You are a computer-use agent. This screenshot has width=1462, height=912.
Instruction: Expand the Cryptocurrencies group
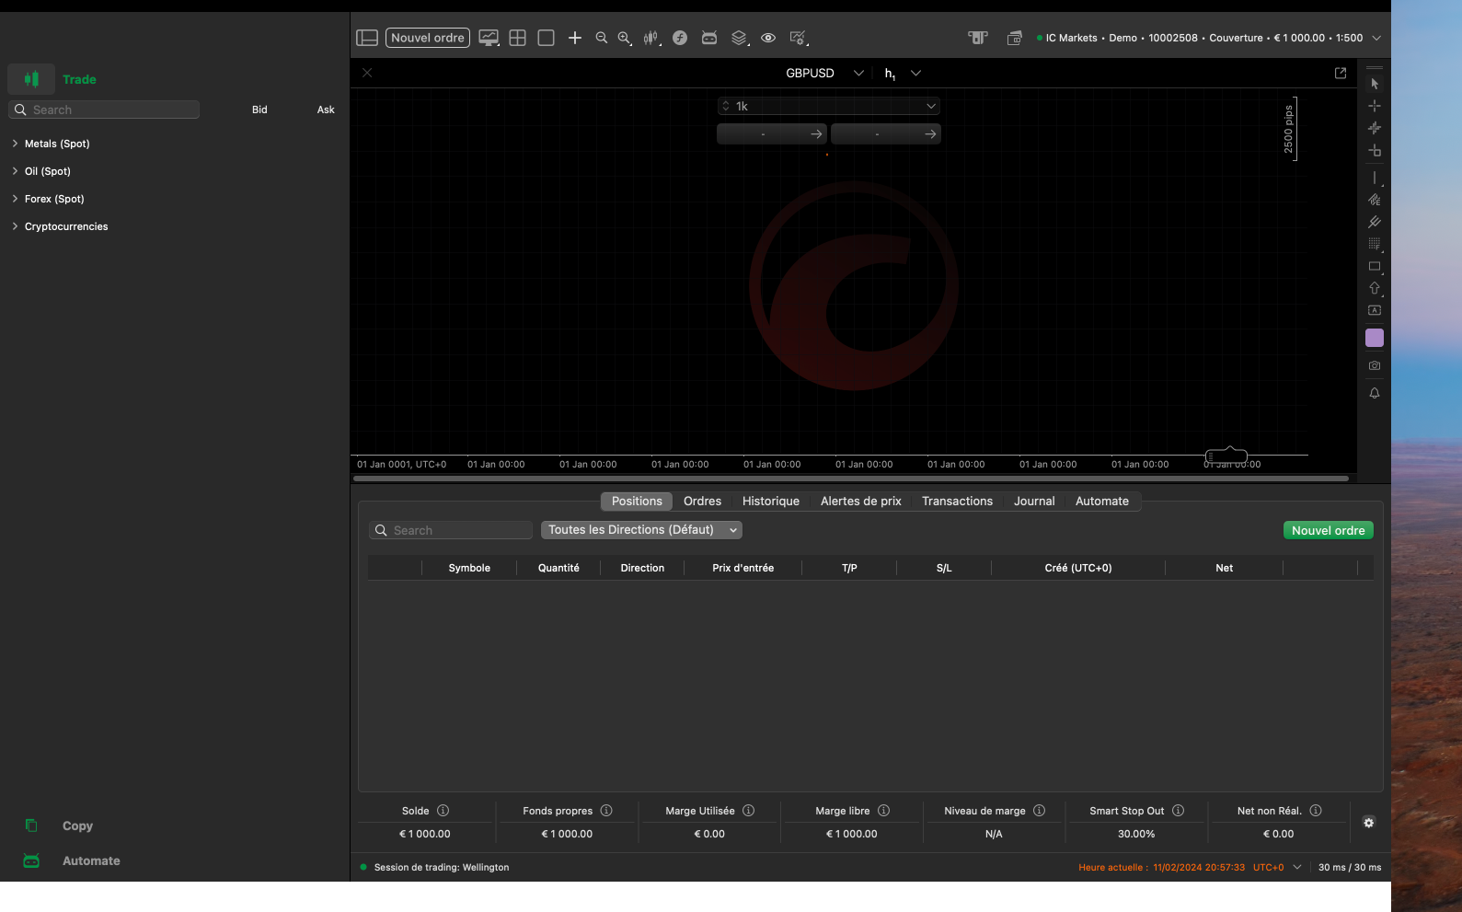coord(15,226)
